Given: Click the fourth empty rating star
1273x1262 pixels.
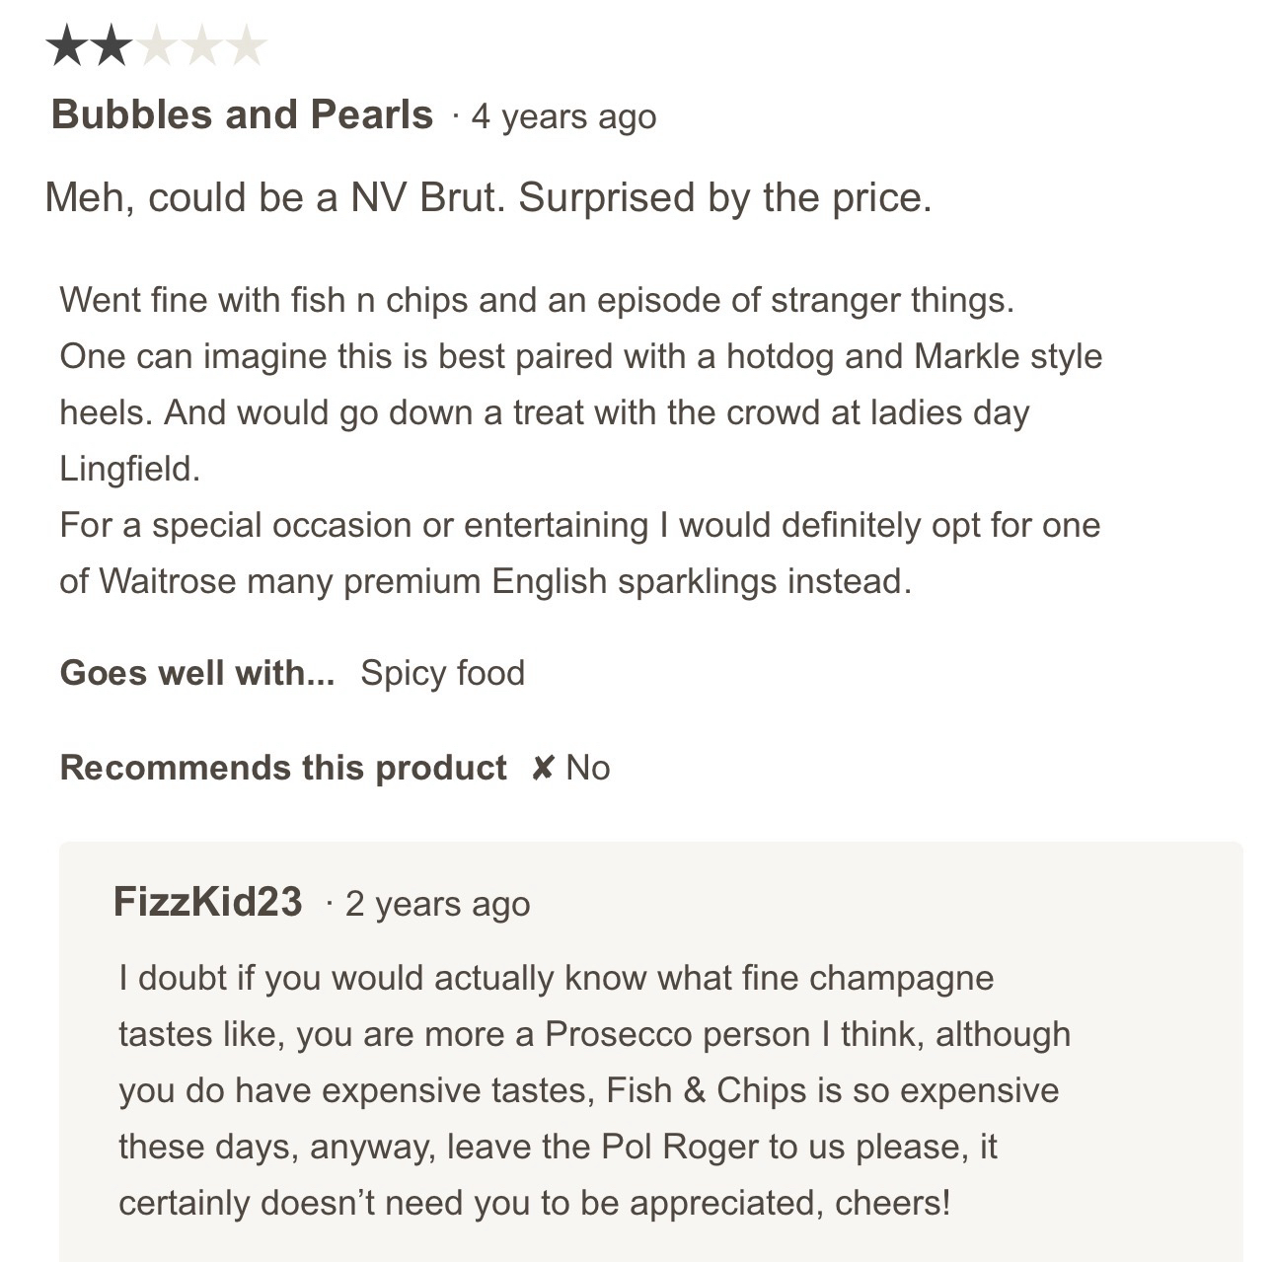Looking at the screenshot, I should point(201,46).
